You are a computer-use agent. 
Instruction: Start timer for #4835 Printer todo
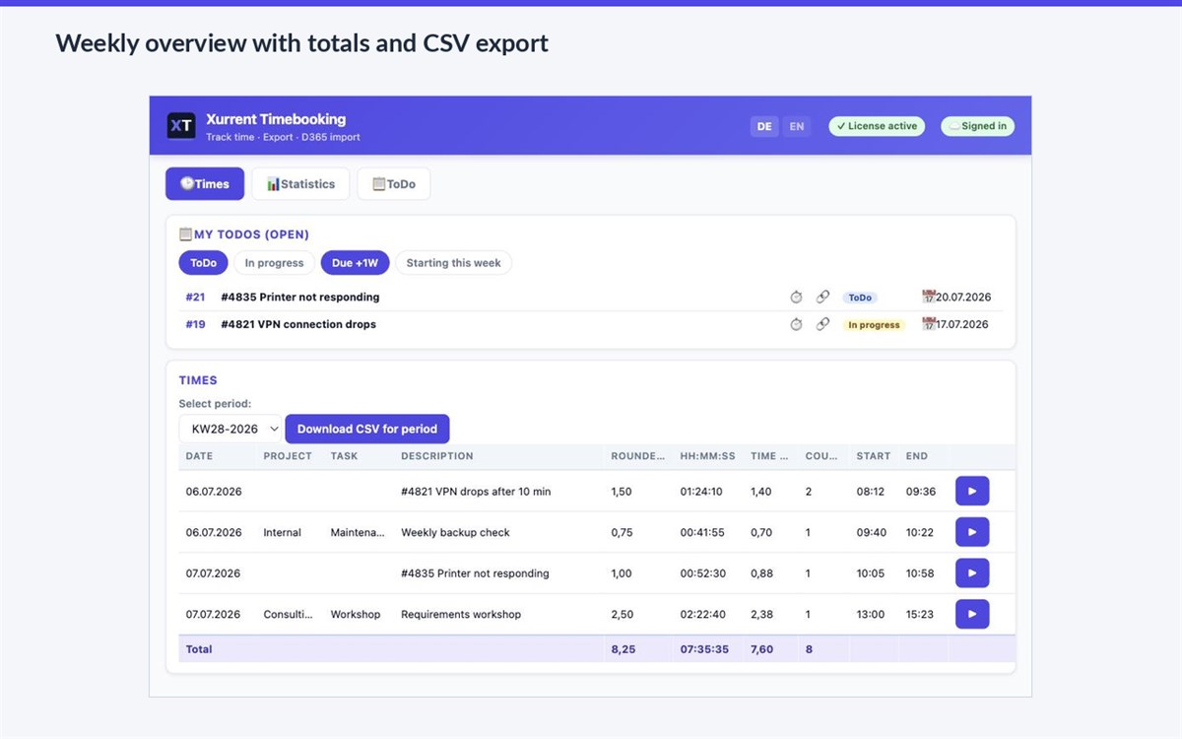click(796, 297)
